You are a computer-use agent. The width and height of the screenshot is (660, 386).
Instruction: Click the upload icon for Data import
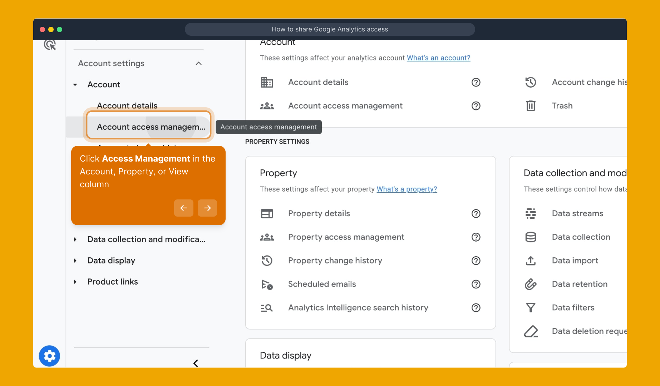[531, 261]
